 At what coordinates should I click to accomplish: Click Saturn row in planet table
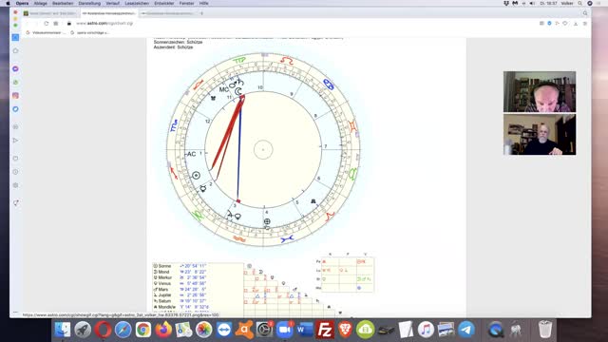(180, 301)
